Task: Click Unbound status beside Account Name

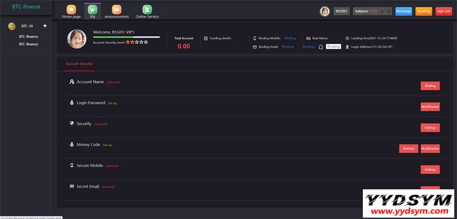Action: coord(113,82)
